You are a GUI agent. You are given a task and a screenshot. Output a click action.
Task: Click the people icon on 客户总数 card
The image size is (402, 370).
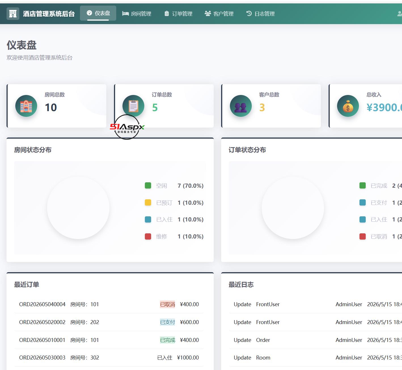click(x=241, y=106)
